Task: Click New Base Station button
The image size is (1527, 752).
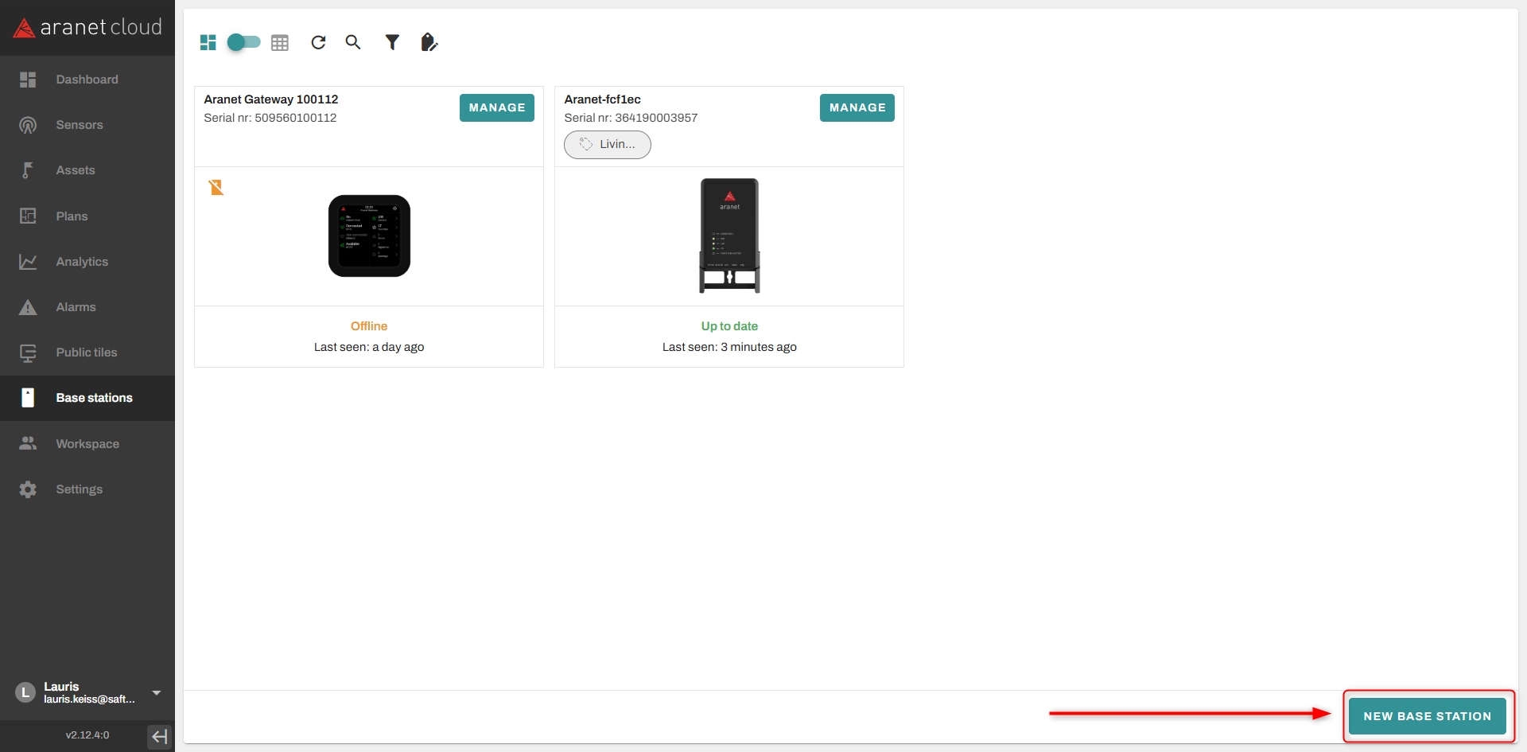Action: 1427,716
